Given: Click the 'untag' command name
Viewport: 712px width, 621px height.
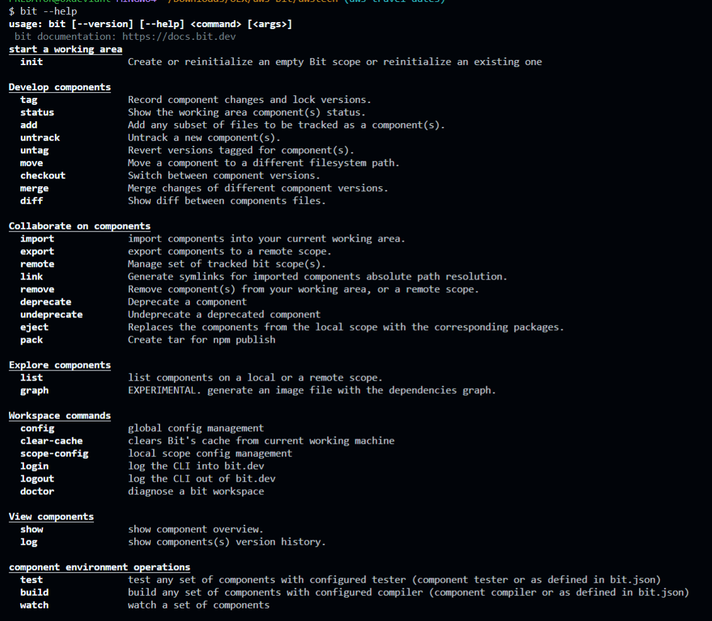Looking at the screenshot, I should [34, 150].
